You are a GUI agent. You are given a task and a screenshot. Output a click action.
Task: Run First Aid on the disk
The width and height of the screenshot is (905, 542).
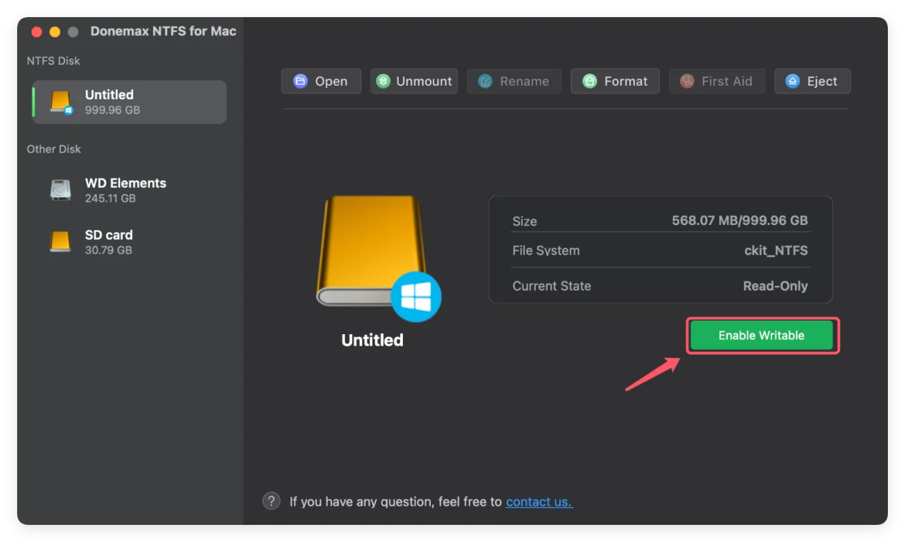pyautogui.click(x=716, y=81)
